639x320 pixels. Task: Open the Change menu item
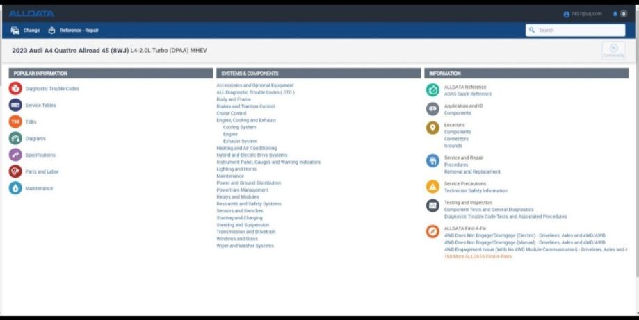pyautogui.click(x=31, y=30)
